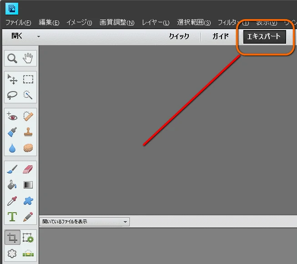Select the Brush tool

pos(12,169)
